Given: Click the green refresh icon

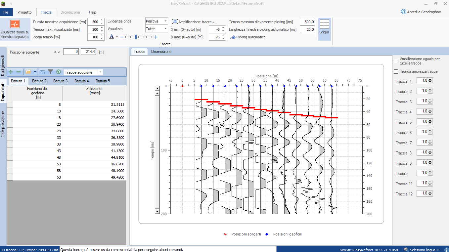Looking at the screenshot, I should [x=59, y=72].
